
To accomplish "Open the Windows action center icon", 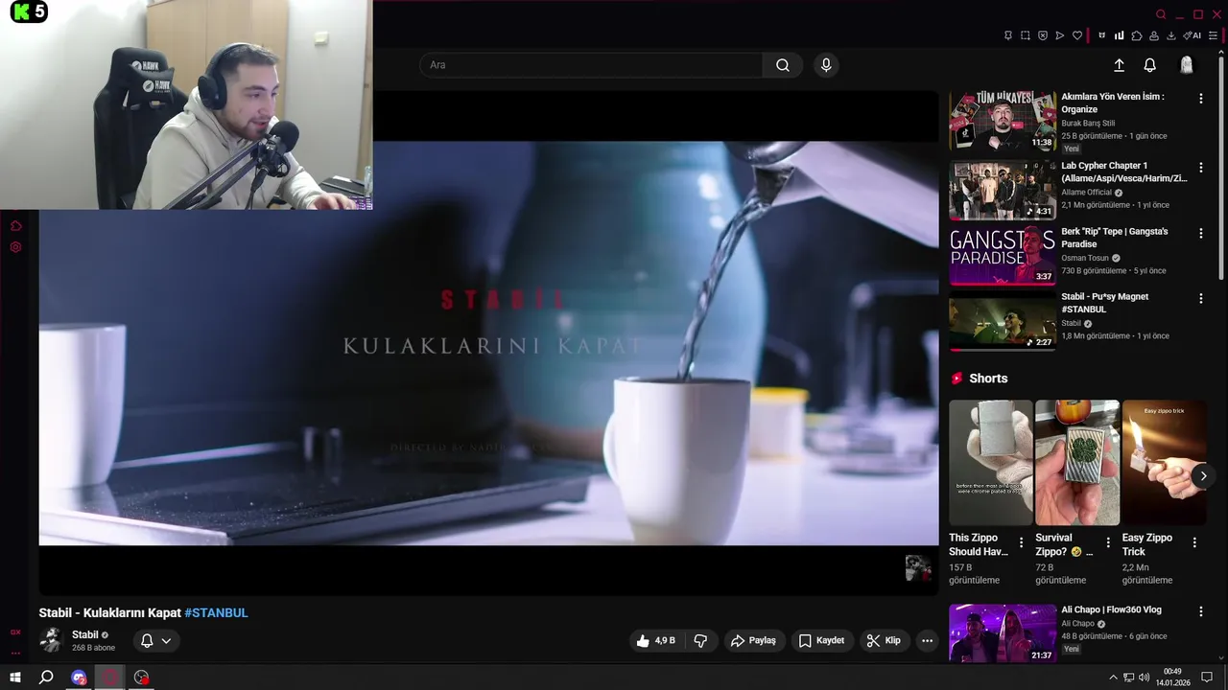I will pos(1208,678).
